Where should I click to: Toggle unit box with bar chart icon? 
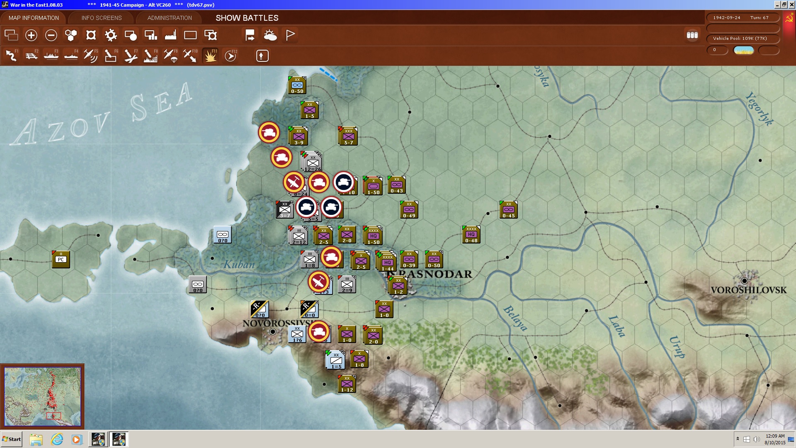point(150,35)
